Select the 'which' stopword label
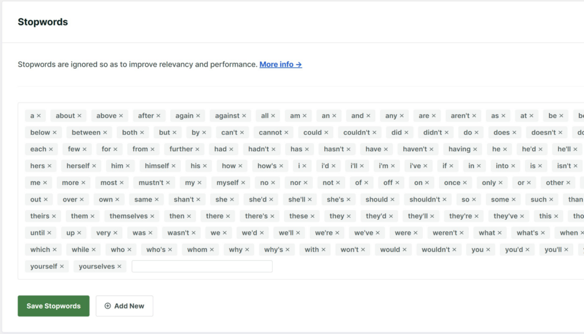 (40, 250)
